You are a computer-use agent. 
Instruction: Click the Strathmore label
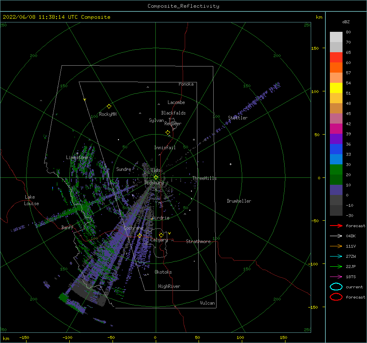tap(198, 241)
